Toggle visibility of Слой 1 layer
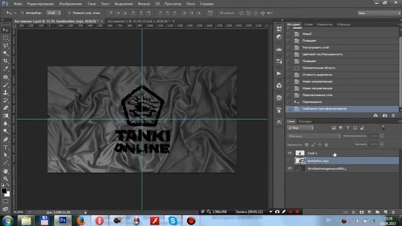The height and width of the screenshot is (226, 402). [x=290, y=153]
